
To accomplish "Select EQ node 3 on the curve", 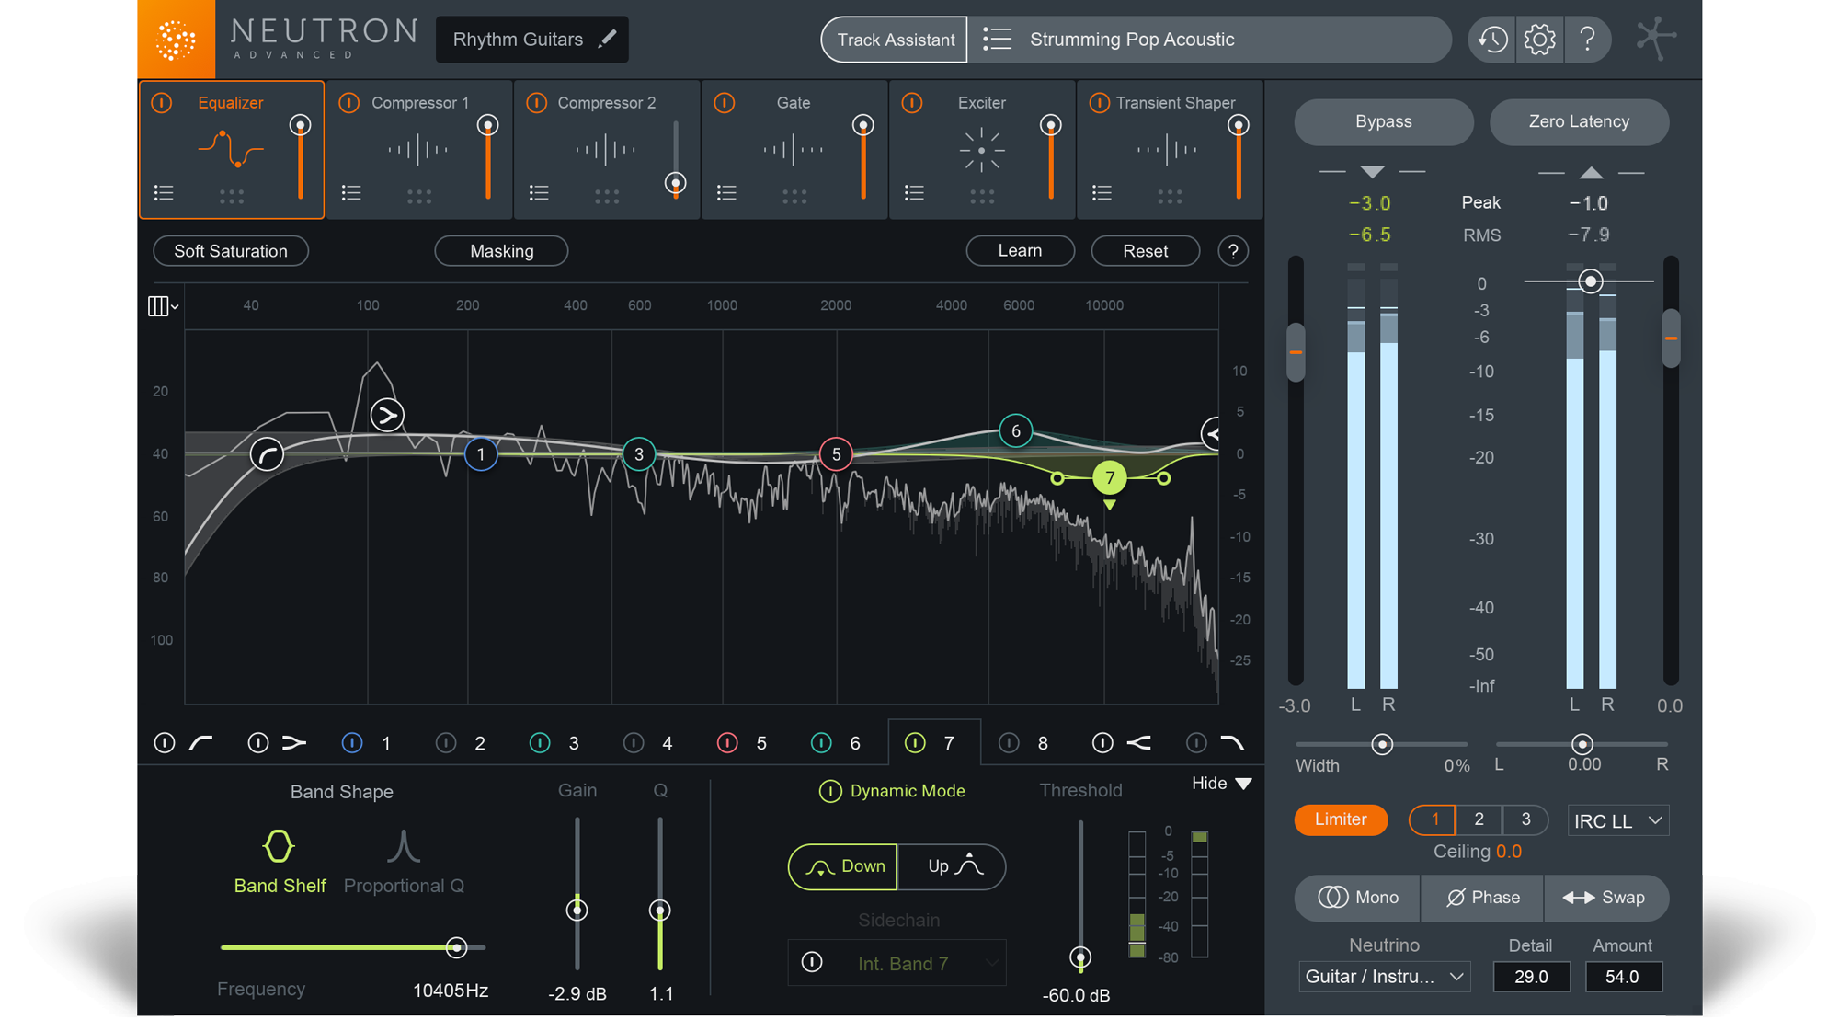I will coord(639,454).
